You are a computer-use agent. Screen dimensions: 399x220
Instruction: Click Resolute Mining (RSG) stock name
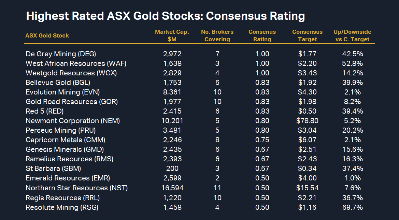[62, 207]
